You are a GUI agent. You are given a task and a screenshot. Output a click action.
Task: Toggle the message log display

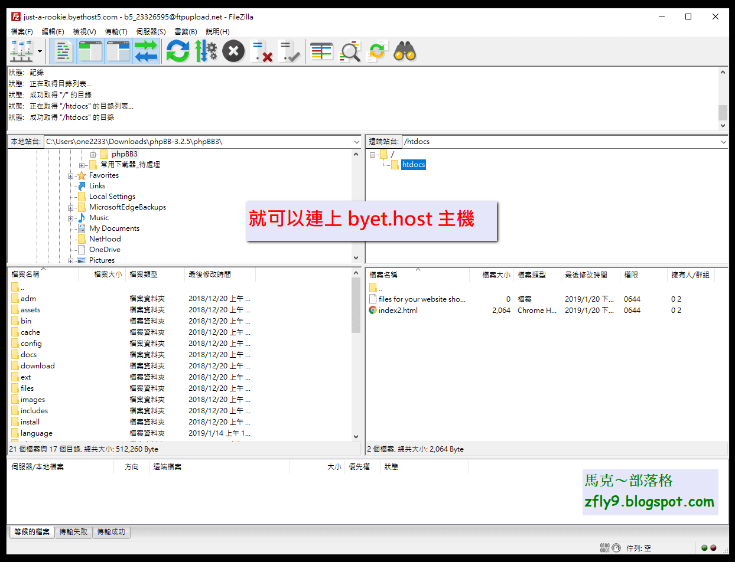(x=63, y=51)
